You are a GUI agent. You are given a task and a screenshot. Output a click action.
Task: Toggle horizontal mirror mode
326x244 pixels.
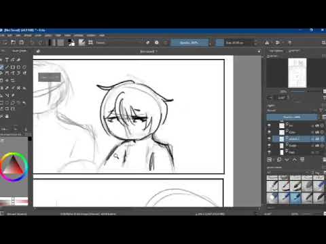pyautogui.click(x=267, y=42)
